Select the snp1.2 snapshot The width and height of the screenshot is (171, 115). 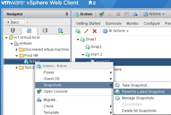pyautogui.click(x=96, y=54)
